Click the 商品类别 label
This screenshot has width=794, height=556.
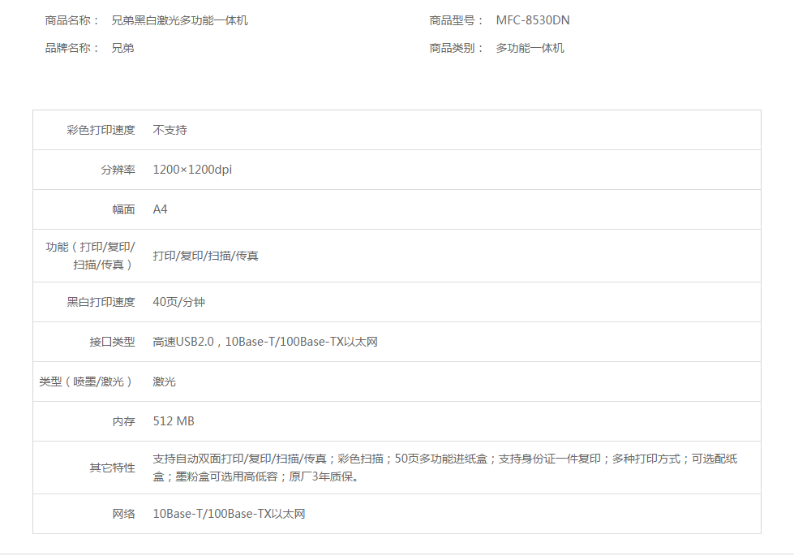457,48
